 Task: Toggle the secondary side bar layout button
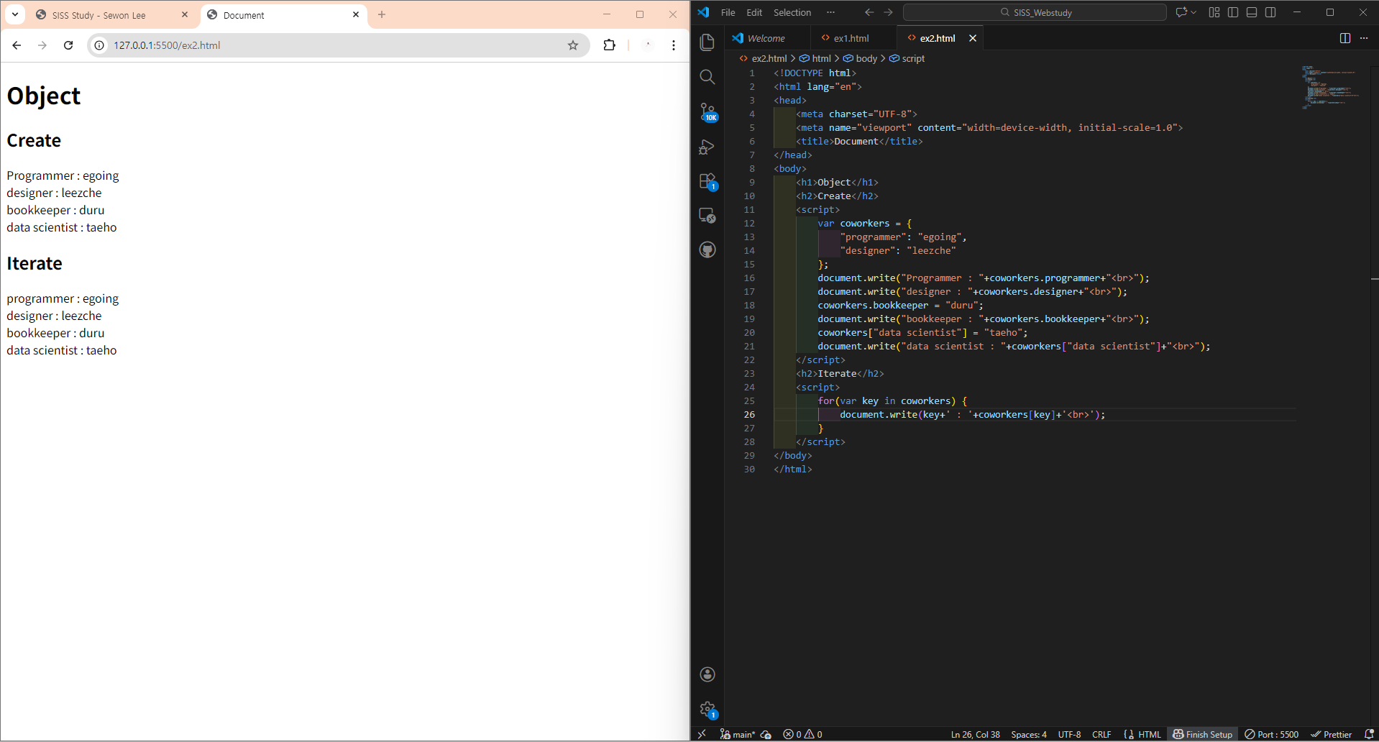point(1270,12)
